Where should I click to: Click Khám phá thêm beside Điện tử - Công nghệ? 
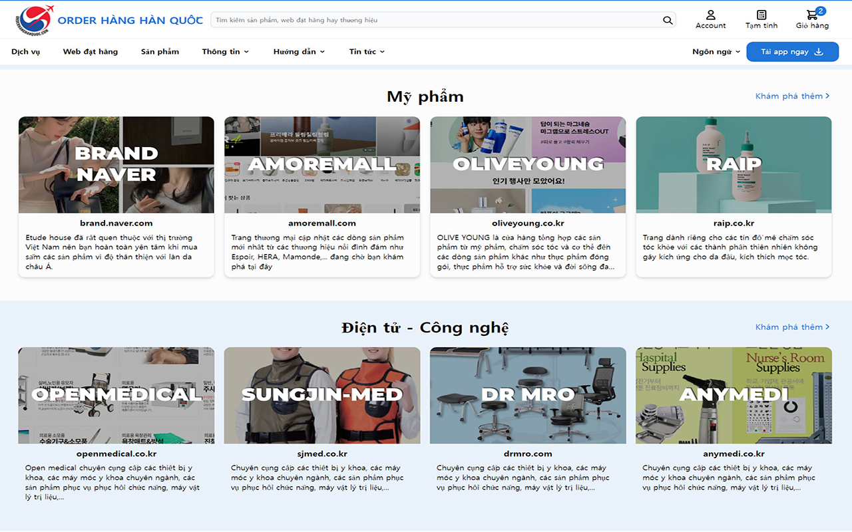pos(793,327)
